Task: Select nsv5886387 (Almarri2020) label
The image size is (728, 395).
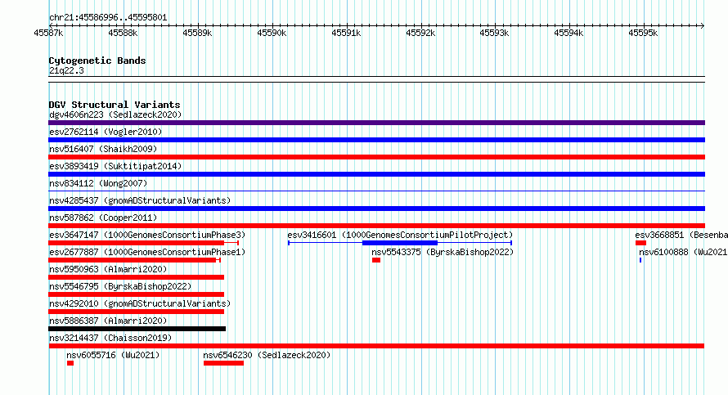Action: (x=108, y=321)
